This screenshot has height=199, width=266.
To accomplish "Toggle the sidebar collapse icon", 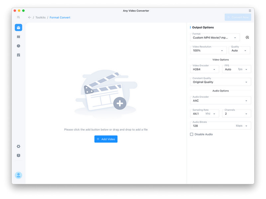I will (x=18, y=17).
